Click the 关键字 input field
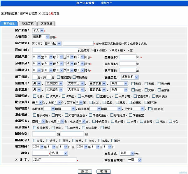188x174 pixels. [x=54, y=160]
